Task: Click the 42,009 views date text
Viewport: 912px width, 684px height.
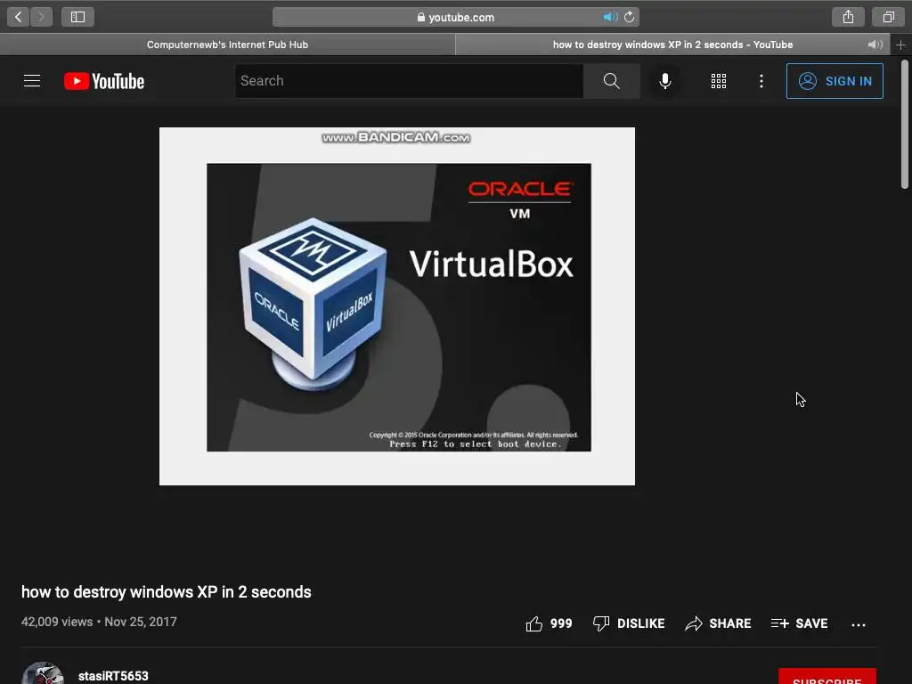Action: click(99, 622)
